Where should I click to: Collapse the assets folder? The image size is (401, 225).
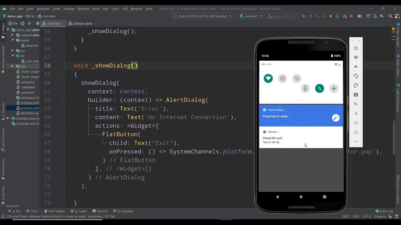(13, 40)
